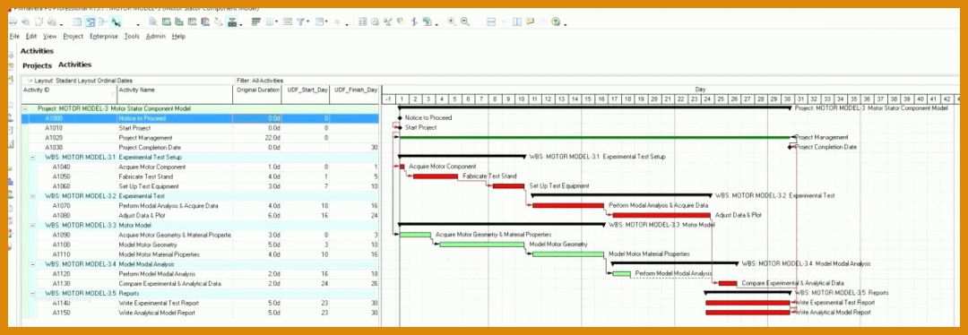The image size is (968, 335).
Task: Click the print icon with dark printer
Action: (x=232, y=22)
